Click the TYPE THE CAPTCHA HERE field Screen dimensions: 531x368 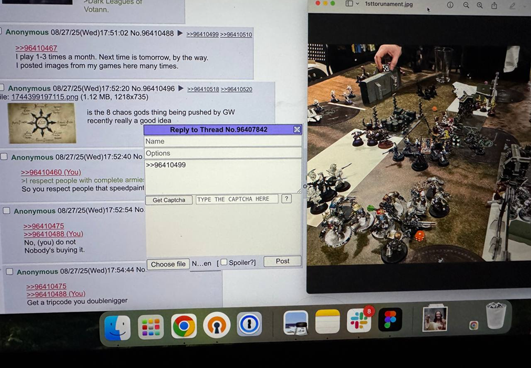[x=237, y=199]
